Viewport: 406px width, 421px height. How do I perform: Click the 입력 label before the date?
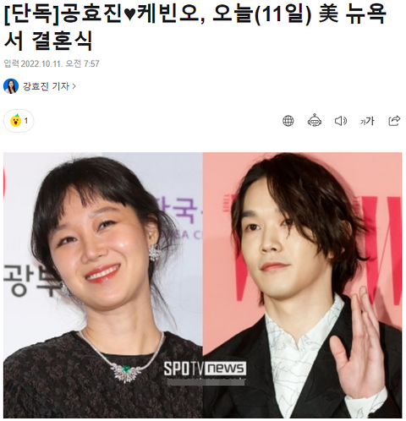pyautogui.click(x=11, y=63)
